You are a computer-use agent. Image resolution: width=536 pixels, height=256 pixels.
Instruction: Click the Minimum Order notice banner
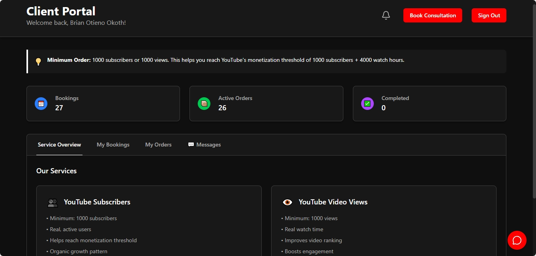[266, 60]
